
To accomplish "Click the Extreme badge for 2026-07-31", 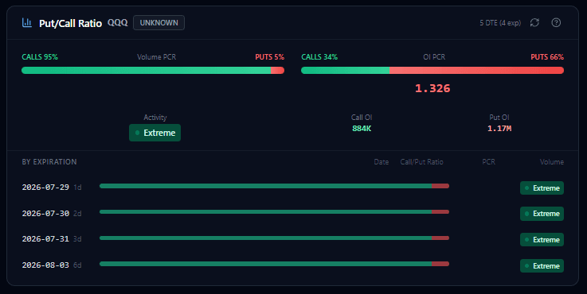I will 542,239.
